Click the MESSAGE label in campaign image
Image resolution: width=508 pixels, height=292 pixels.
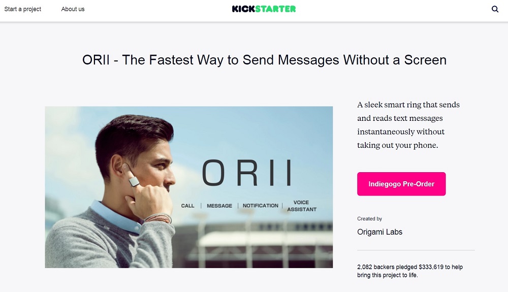219,206
